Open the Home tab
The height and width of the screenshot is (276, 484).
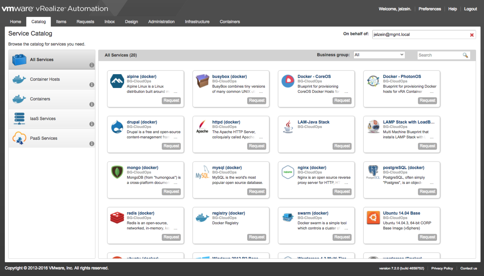16,22
